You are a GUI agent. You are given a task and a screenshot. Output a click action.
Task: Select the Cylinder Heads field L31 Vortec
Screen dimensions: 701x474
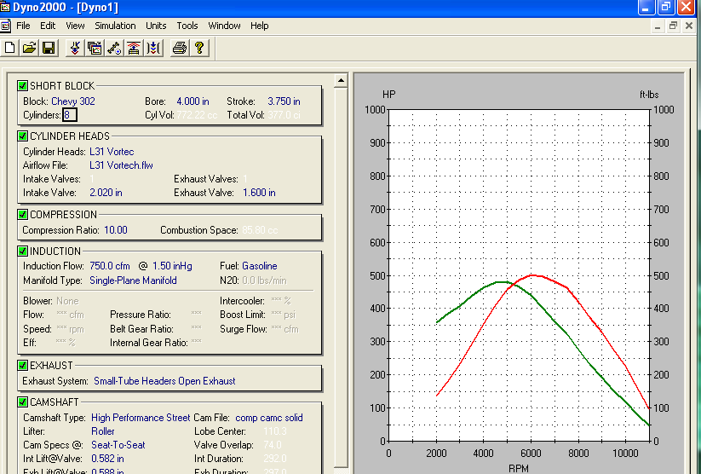click(x=112, y=152)
